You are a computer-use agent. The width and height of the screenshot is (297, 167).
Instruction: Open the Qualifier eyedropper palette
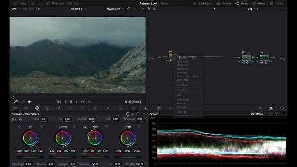[x=108, y=108]
